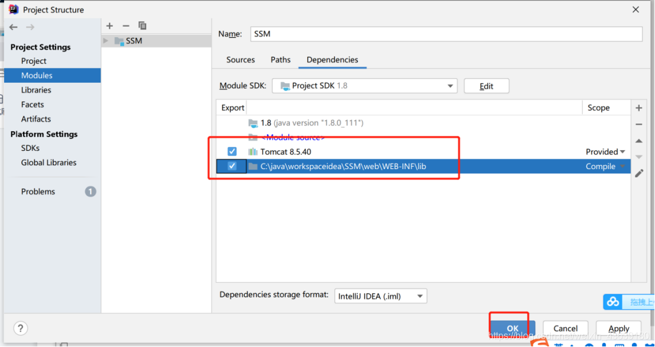Open help with question mark button

[21, 328]
